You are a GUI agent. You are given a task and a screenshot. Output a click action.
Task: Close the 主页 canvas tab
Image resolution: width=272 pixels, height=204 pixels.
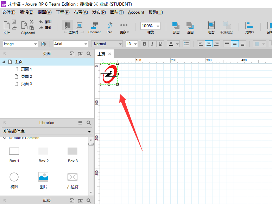[109, 54]
